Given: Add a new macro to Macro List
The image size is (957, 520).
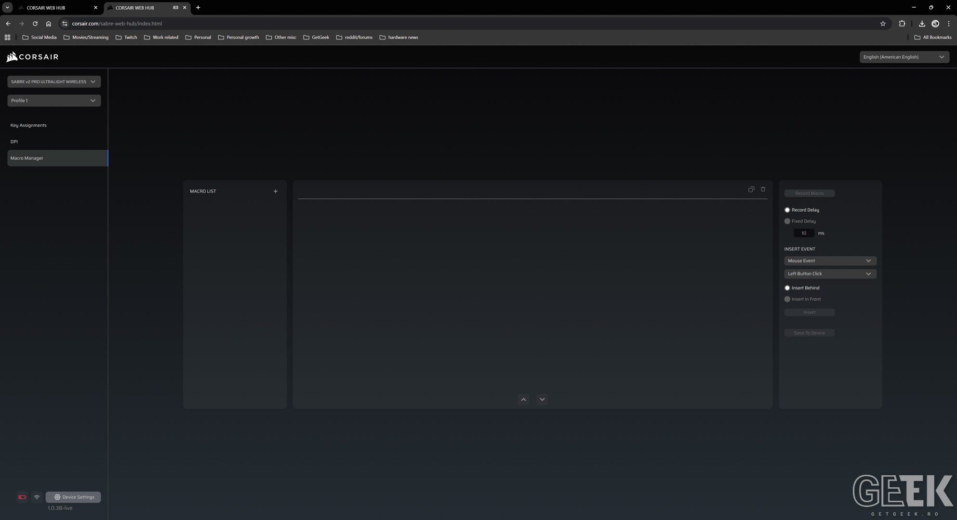Looking at the screenshot, I should point(276,191).
